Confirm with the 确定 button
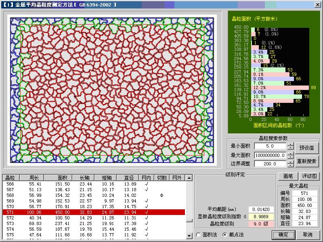The image size is (323, 242). 283,235
